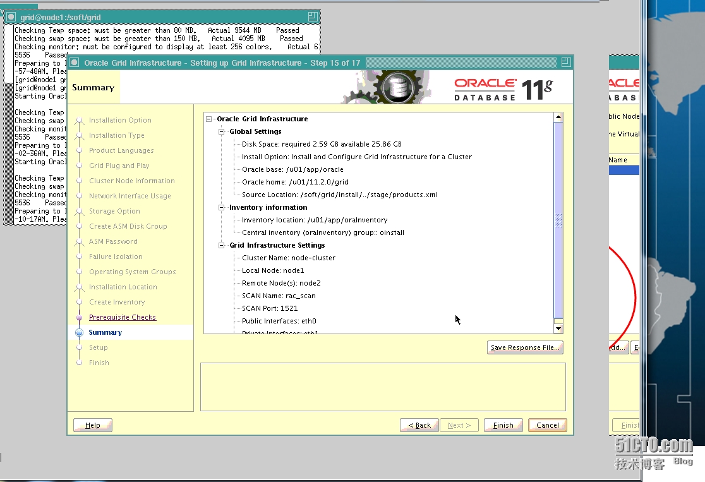The width and height of the screenshot is (705, 482).
Task: Click installer window maximize icon
Action: click(566, 62)
